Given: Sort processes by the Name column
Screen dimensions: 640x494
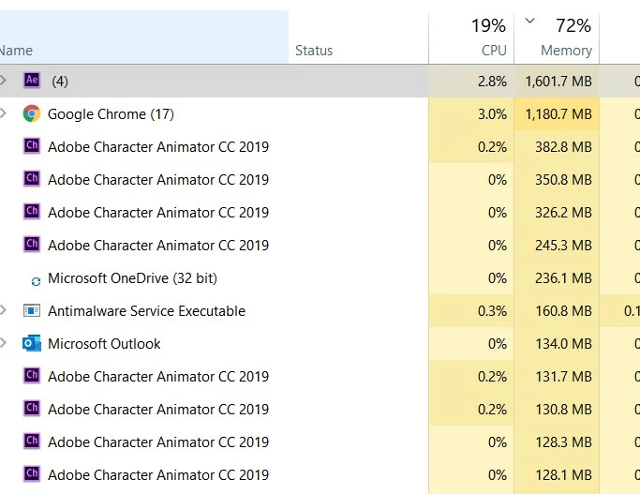Looking at the screenshot, I should click(x=144, y=37).
